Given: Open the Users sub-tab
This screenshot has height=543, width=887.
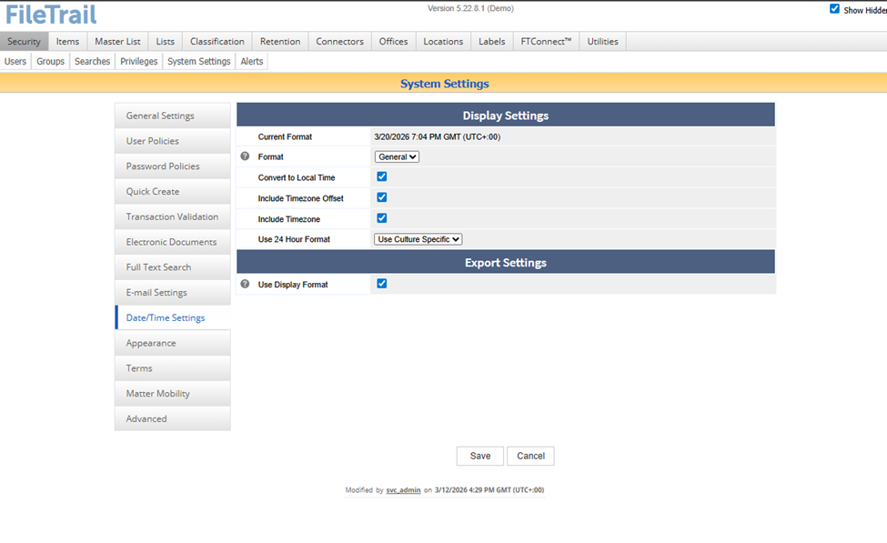Looking at the screenshot, I should point(15,61).
